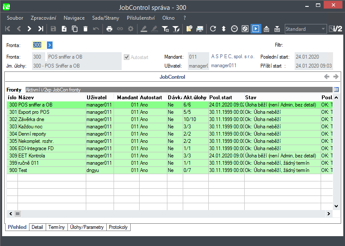
Task: Click the filter funnel with the pencil icon
Action: (x=176, y=29)
